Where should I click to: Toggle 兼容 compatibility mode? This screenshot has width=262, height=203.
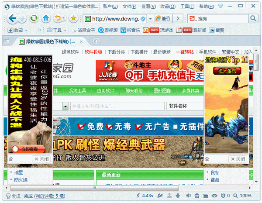[163, 18]
